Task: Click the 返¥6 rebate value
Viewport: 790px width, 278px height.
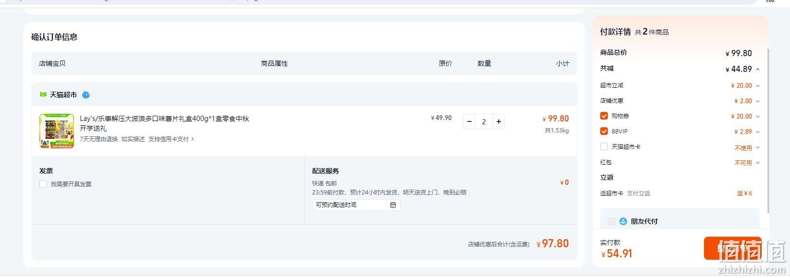Action: pyautogui.click(x=744, y=193)
